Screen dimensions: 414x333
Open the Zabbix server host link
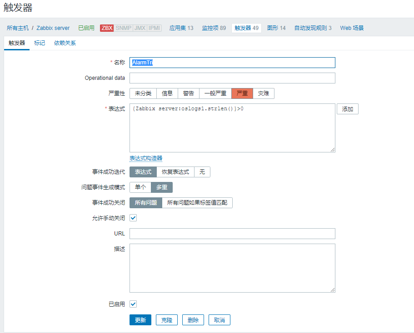[53, 28]
